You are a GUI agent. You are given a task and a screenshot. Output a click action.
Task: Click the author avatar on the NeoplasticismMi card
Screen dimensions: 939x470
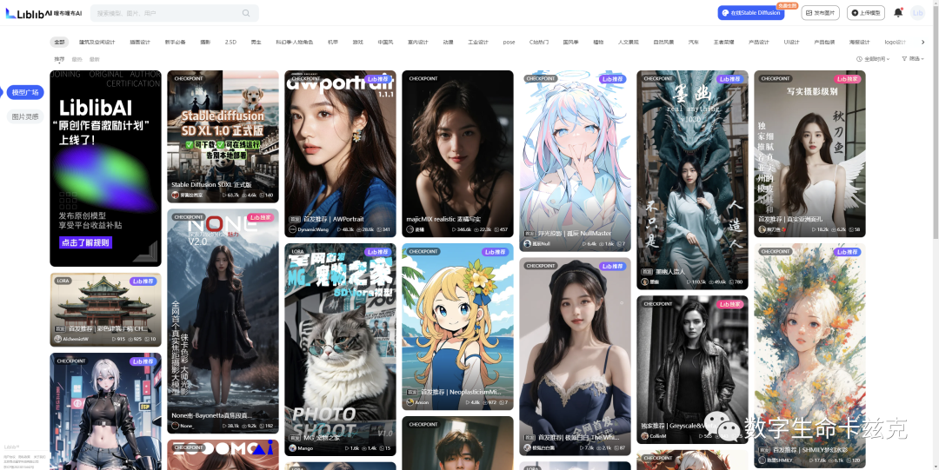tap(410, 402)
